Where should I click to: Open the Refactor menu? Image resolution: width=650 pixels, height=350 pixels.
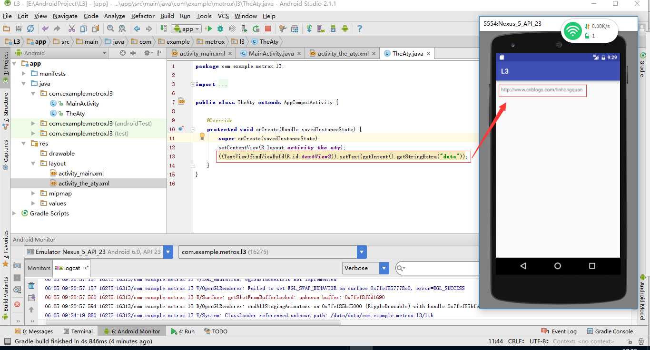pyautogui.click(x=143, y=16)
